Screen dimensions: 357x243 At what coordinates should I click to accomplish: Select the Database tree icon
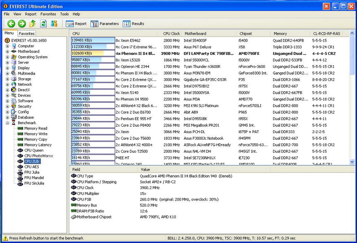click(14, 117)
